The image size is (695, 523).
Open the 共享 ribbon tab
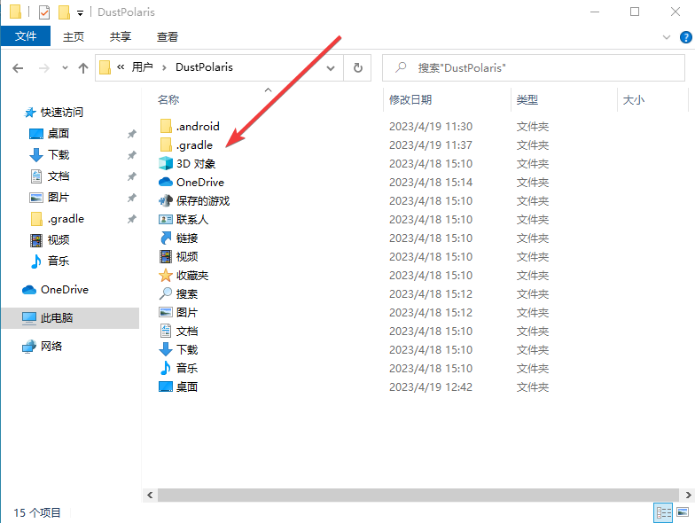[x=121, y=37]
